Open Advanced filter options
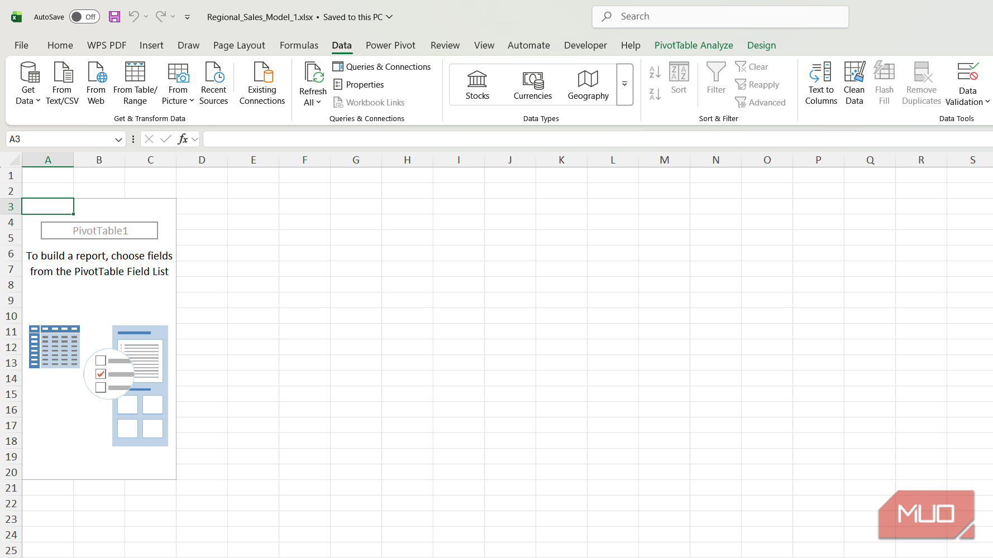This screenshot has width=993, height=558. click(x=760, y=103)
